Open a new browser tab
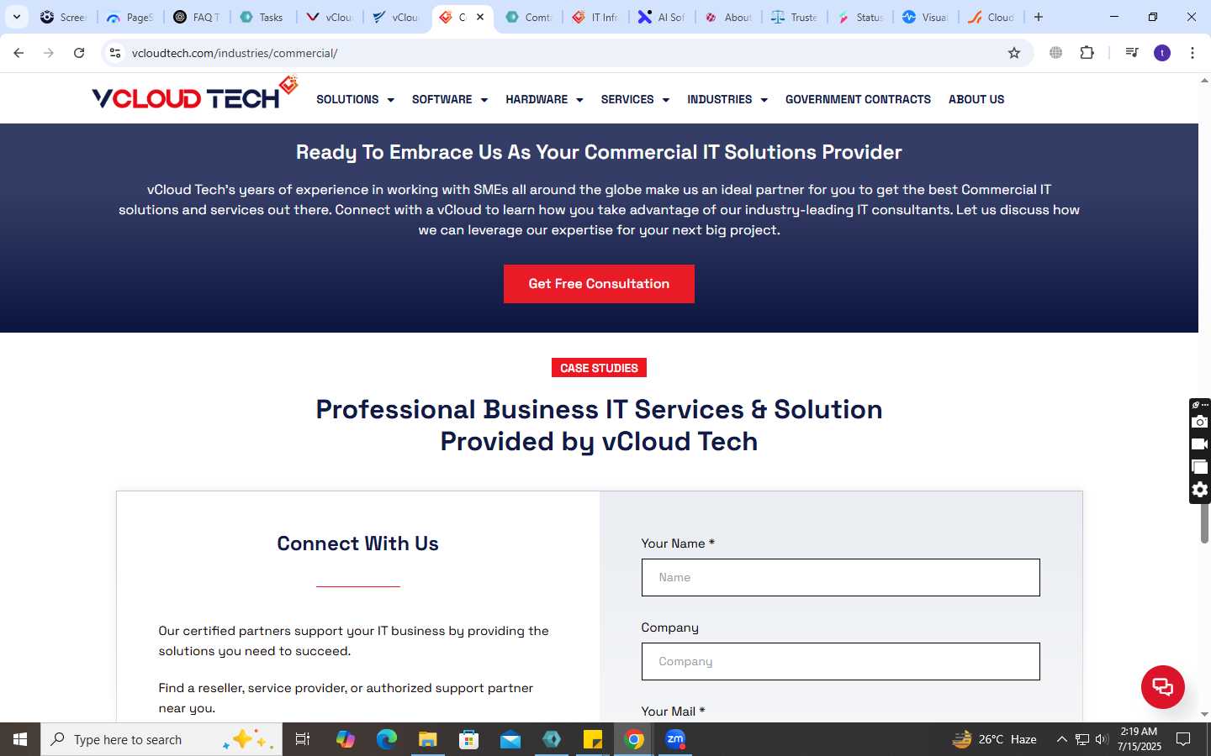 coord(1039,17)
